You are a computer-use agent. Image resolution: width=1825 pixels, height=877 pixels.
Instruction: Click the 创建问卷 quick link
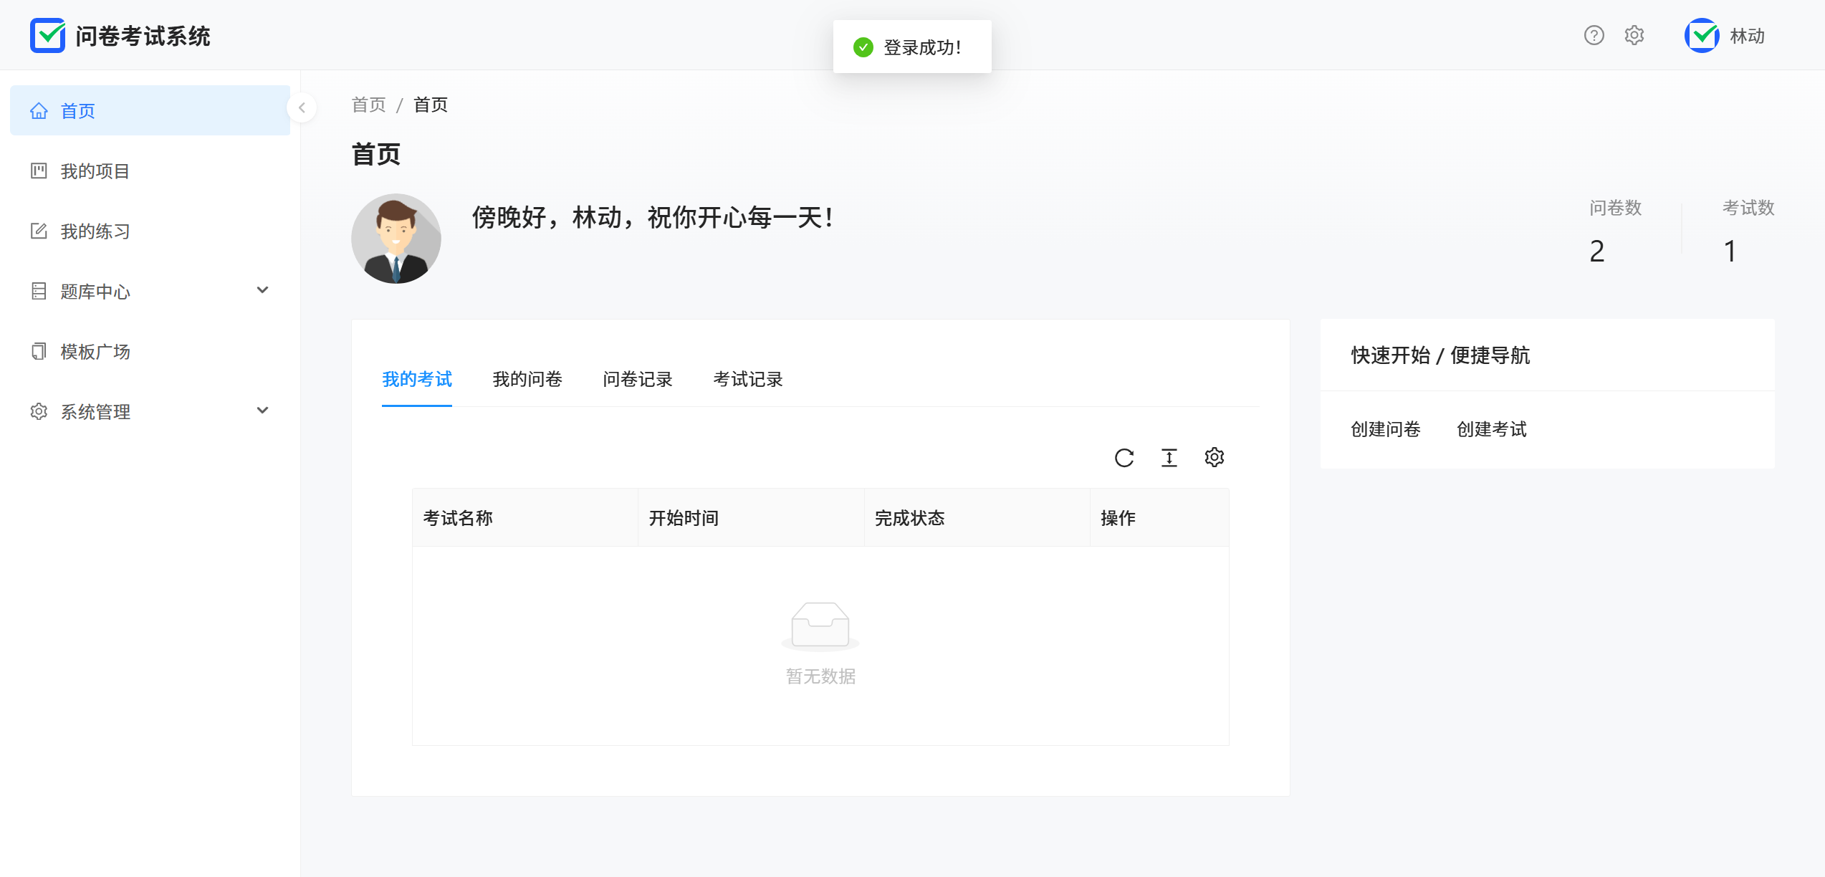(x=1385, y=429)
